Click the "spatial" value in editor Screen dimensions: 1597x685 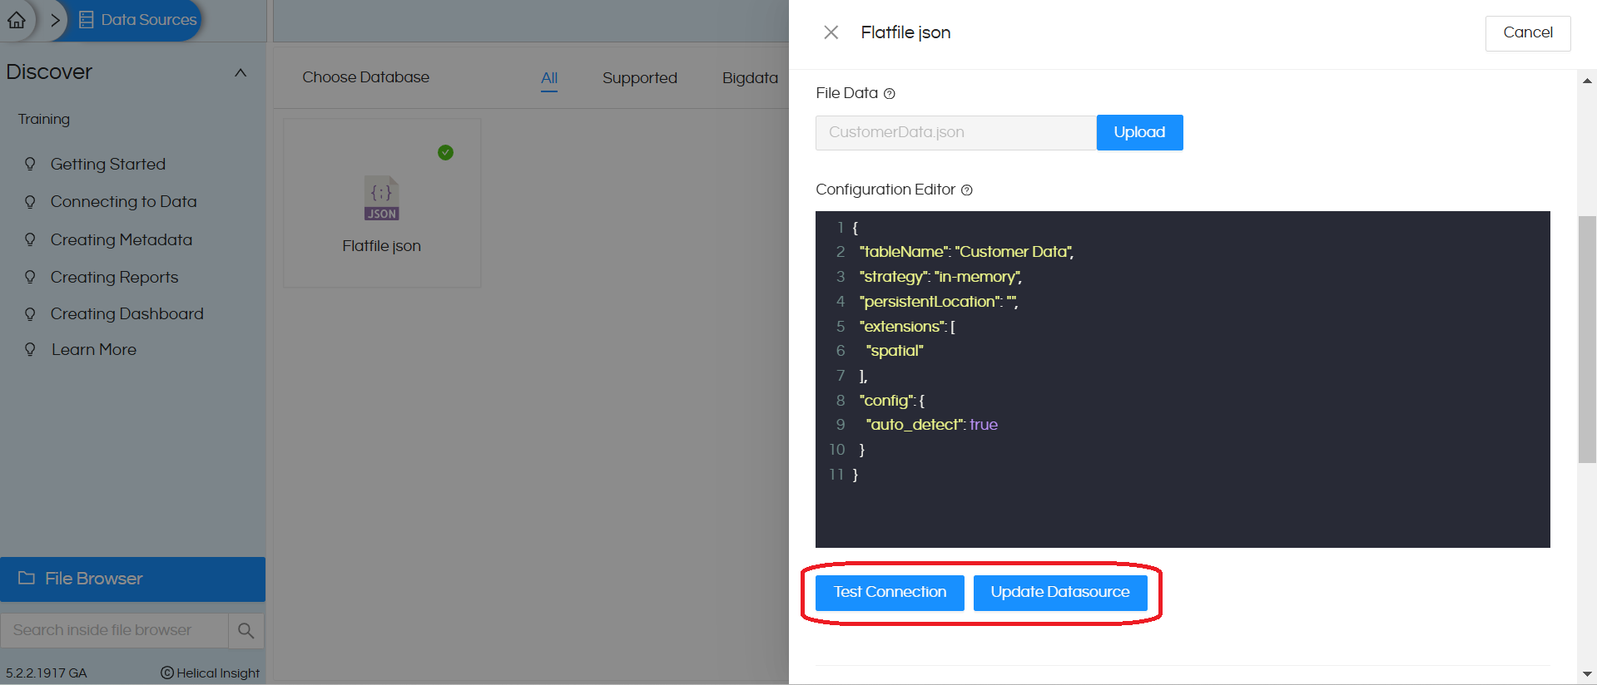[x=895, y=351]
